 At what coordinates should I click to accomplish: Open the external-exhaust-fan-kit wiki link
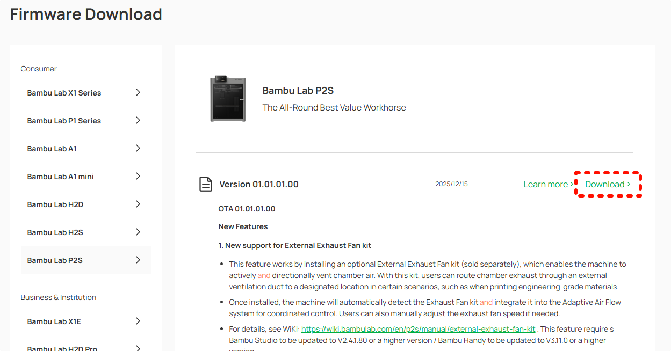click(x=418, y=329)
